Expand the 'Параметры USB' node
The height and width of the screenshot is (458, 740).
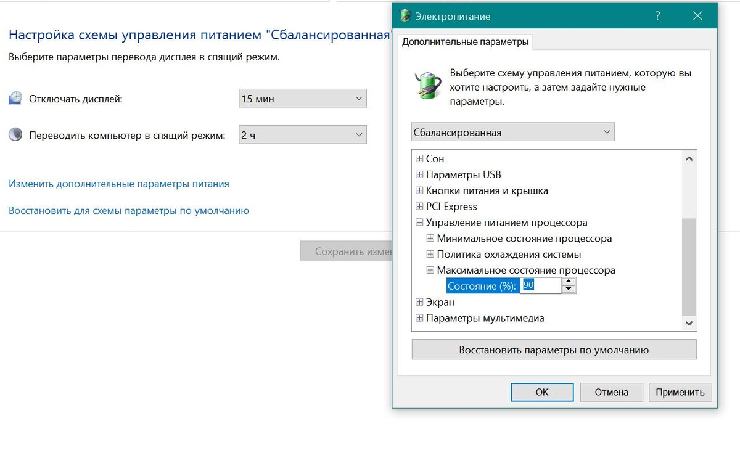click(419, 174)
